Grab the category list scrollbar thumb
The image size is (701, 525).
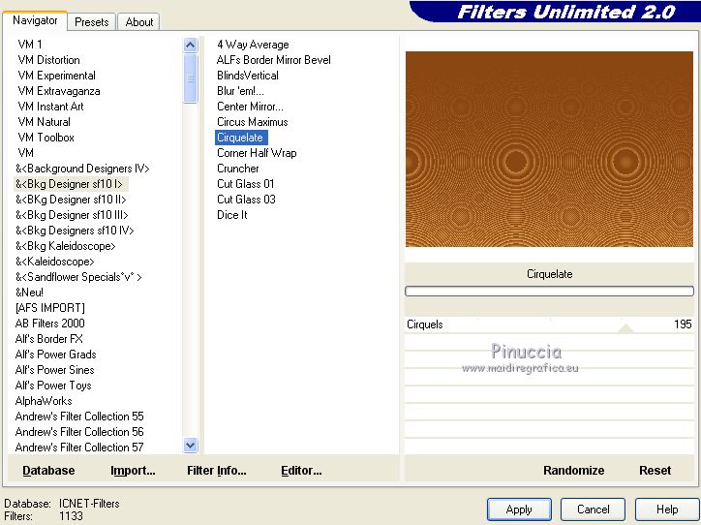point(190,78)
